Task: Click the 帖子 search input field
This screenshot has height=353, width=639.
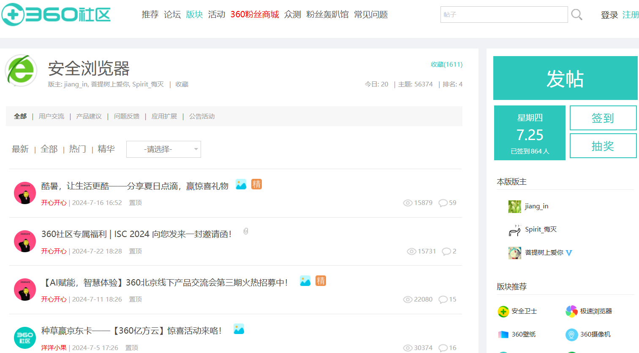Action: [504, 15]
